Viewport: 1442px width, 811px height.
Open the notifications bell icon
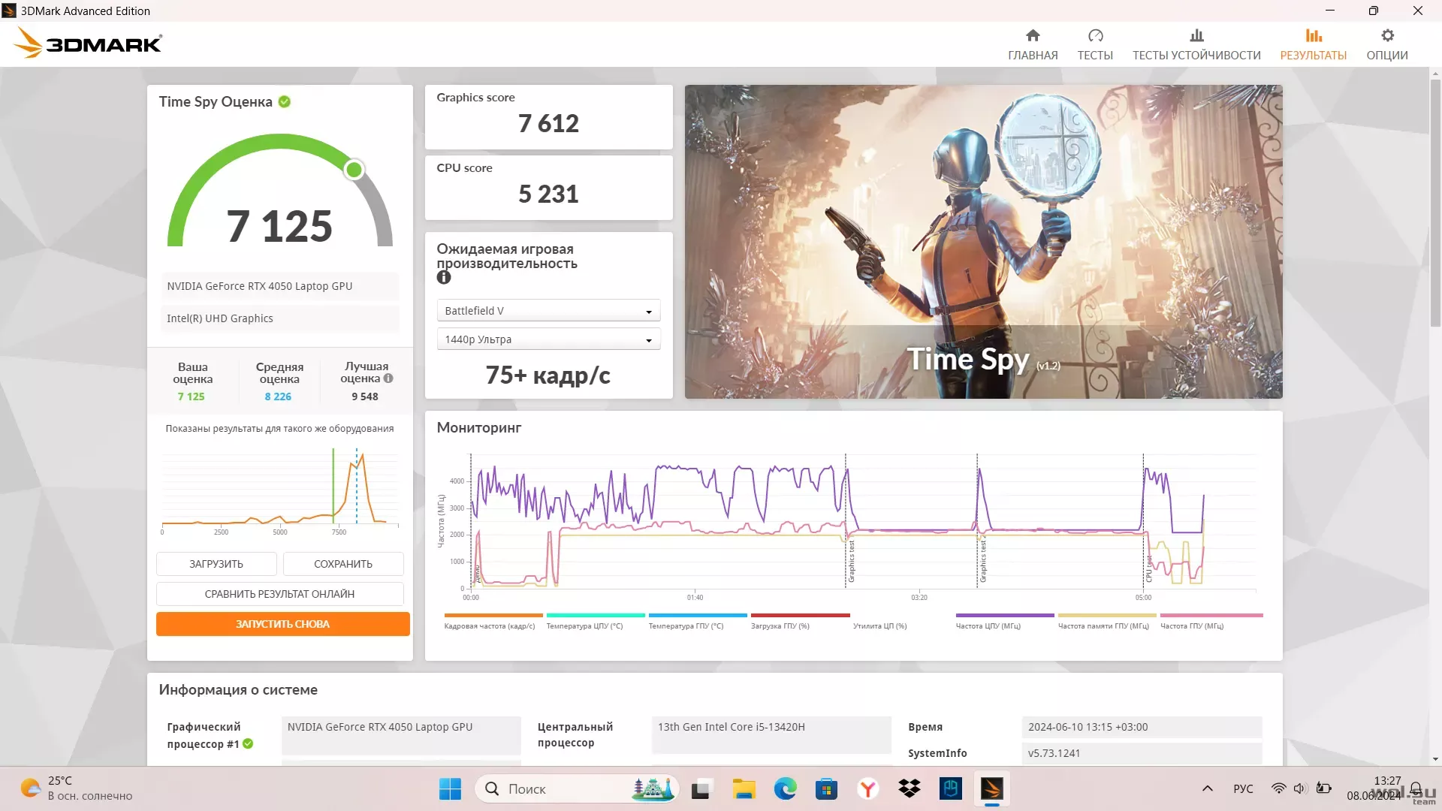point(1416,788)
